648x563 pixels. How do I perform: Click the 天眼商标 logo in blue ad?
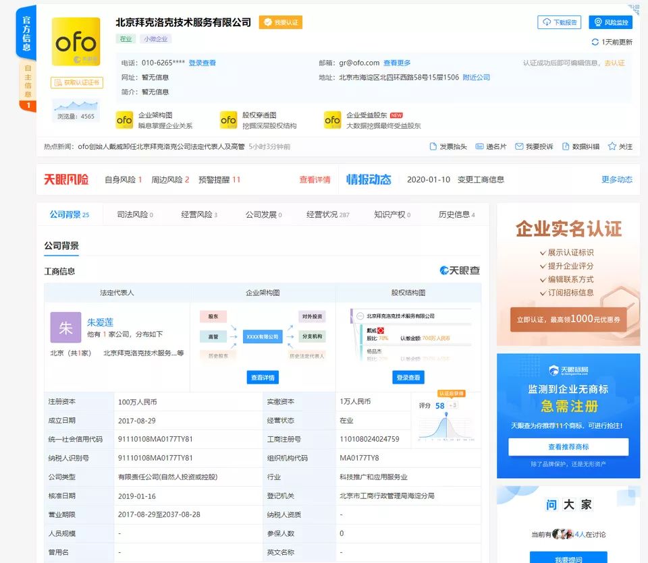[568, 370]
